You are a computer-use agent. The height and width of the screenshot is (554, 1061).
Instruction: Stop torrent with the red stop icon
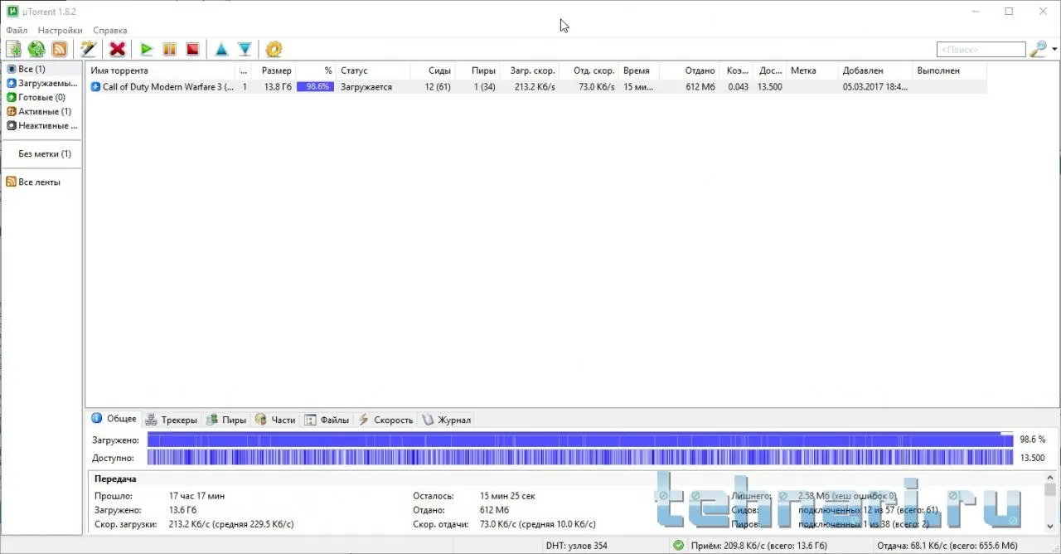tap(192, 49)
